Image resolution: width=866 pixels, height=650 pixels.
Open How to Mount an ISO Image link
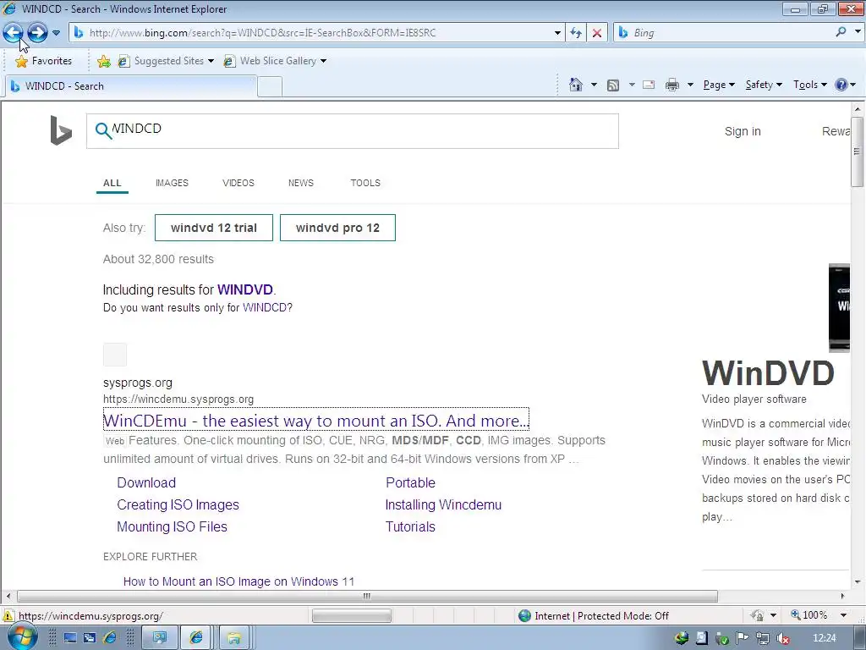pos(238,581)
